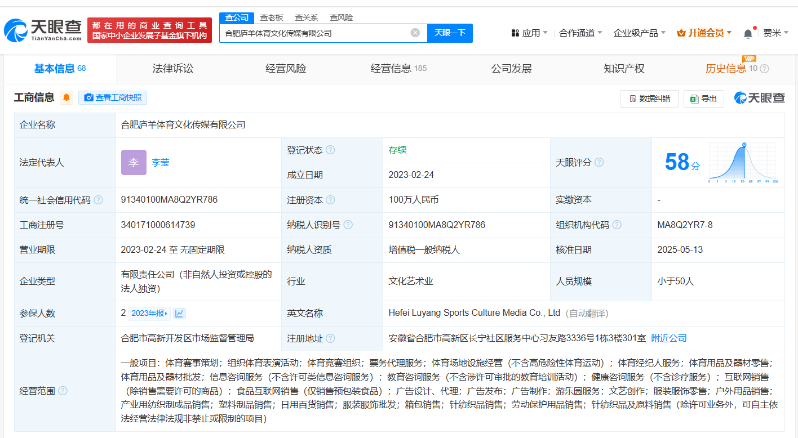798x438 pixels.
Task: Click the 工商信息 section heading
Action: (x=34, y=98)
